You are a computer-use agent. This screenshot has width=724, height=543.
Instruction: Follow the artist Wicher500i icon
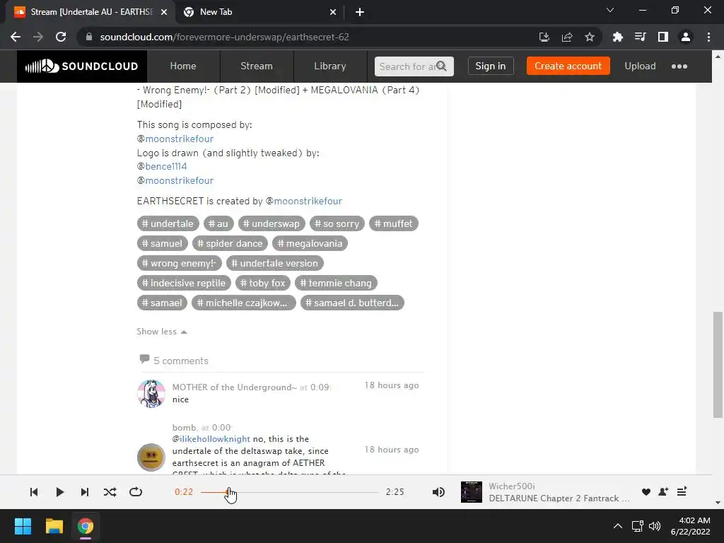click(x=663, y=492)
